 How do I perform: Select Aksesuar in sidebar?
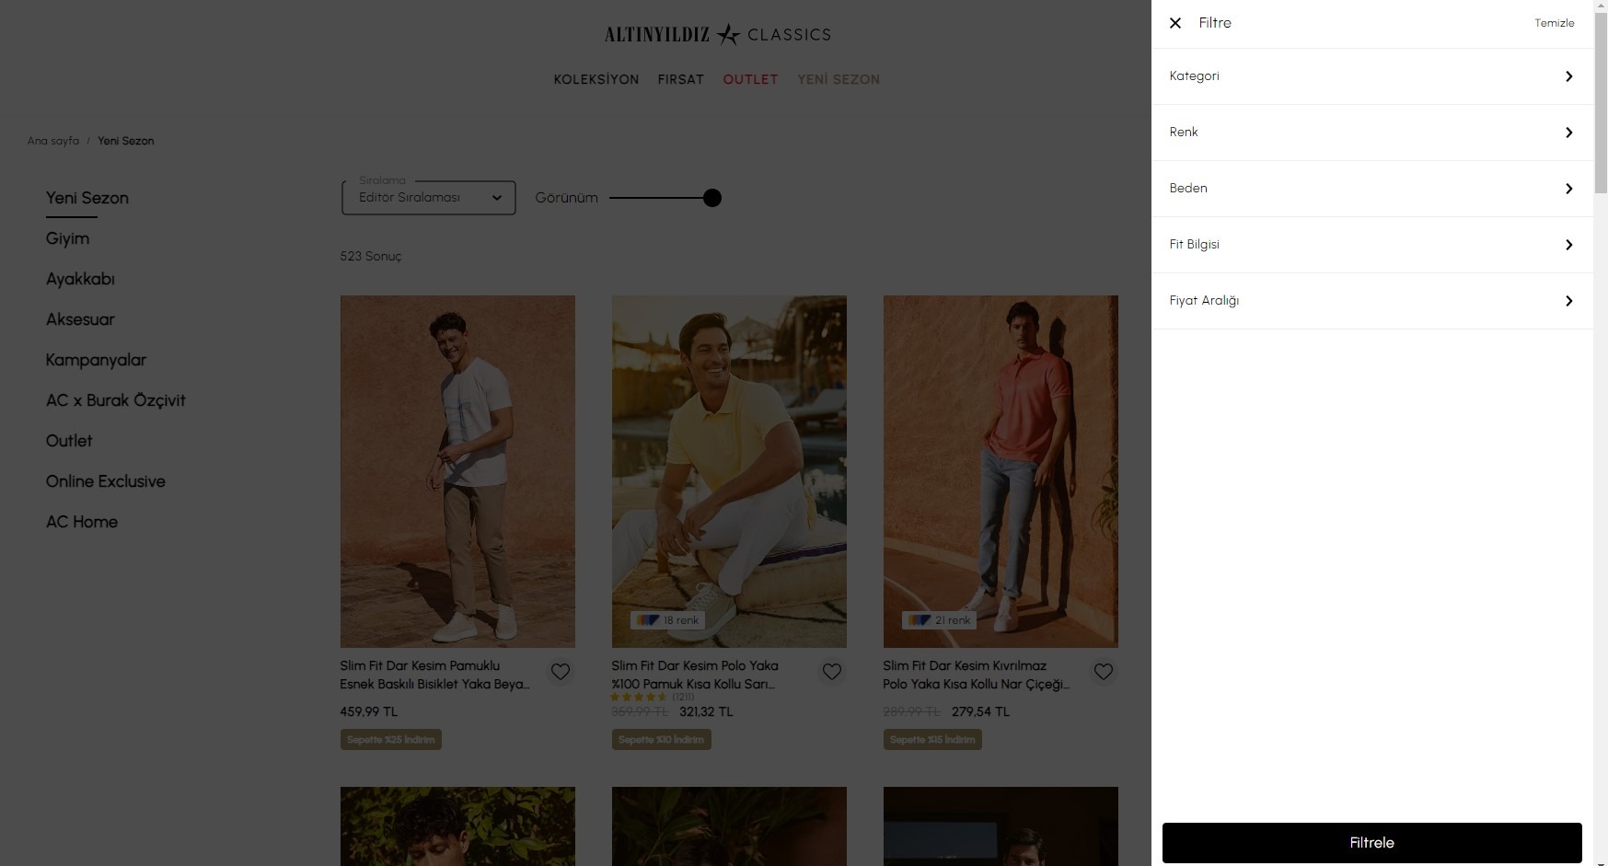coord(80,320)
